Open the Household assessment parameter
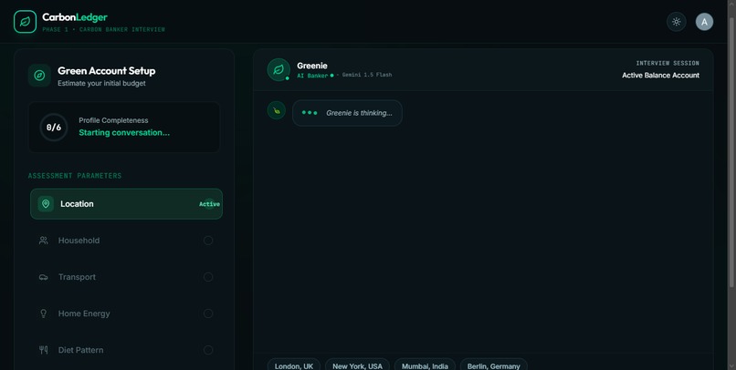This screenshot has height=370, width=736. pos(126,241)
